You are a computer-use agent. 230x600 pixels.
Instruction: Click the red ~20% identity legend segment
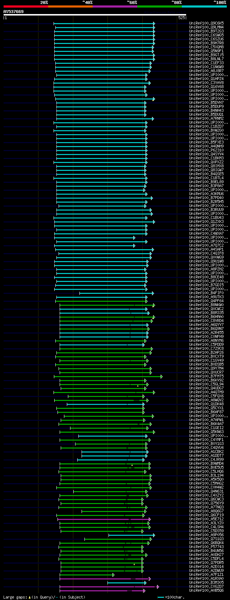pos(26,6)
